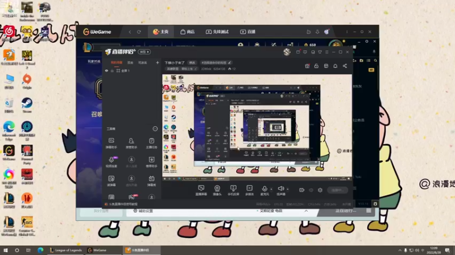Open WeGame 商店 store tab
This screenshot has width=455, height=255.
point(188,32)
